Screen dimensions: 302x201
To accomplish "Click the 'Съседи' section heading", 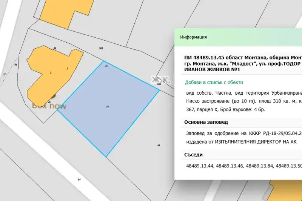I will (x=193, y=155).
